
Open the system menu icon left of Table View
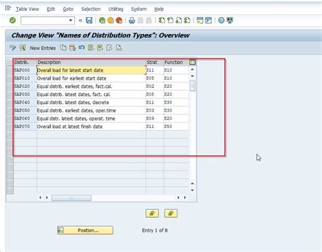point(8,8)
